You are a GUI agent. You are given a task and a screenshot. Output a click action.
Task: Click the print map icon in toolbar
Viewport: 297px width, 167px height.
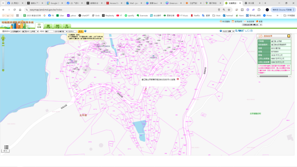coord(240,31)
